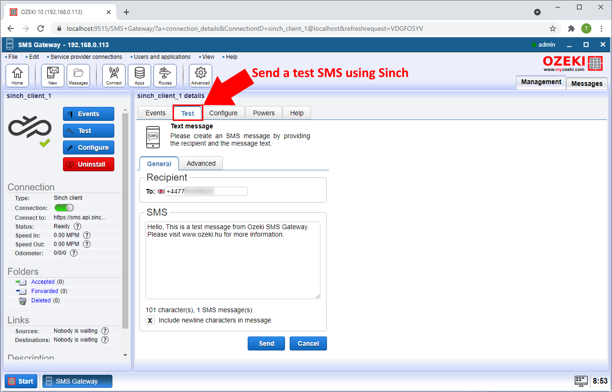Switch to the Messages tab at right

[x=587, y=84]
